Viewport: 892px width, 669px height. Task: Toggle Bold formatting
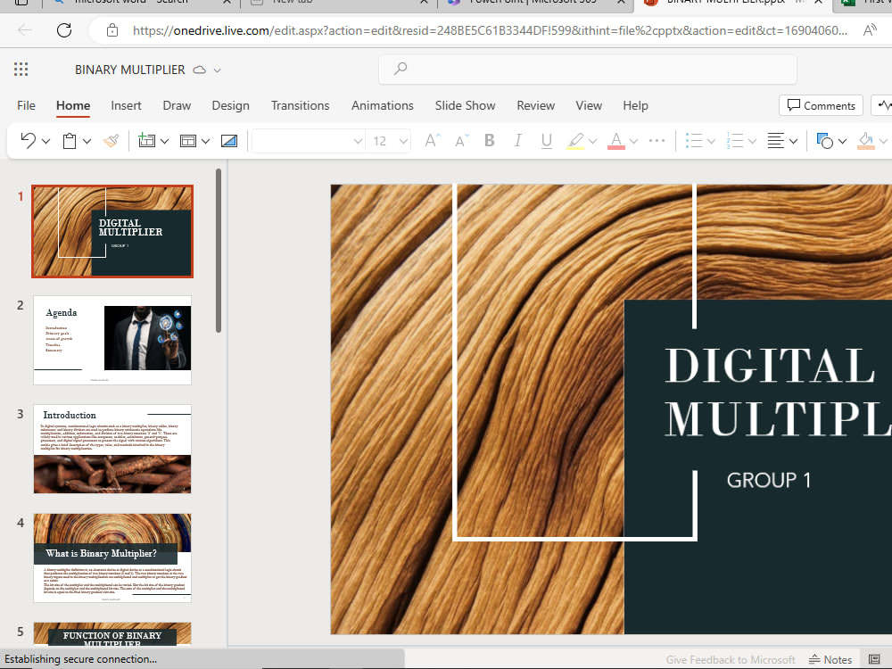pyautogui.click(x=489, y=141)
